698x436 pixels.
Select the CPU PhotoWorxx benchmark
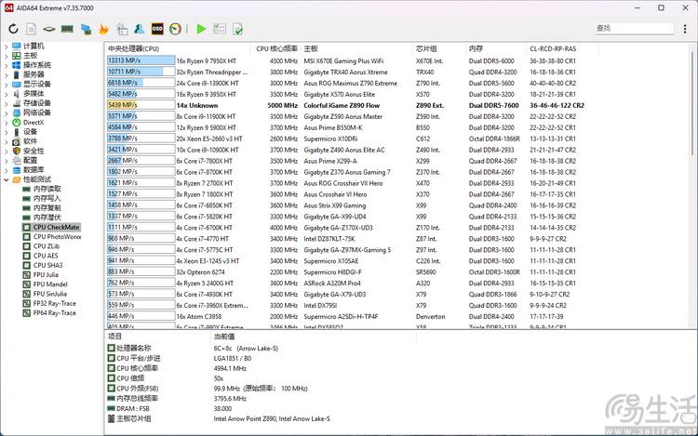coord(57,237)
